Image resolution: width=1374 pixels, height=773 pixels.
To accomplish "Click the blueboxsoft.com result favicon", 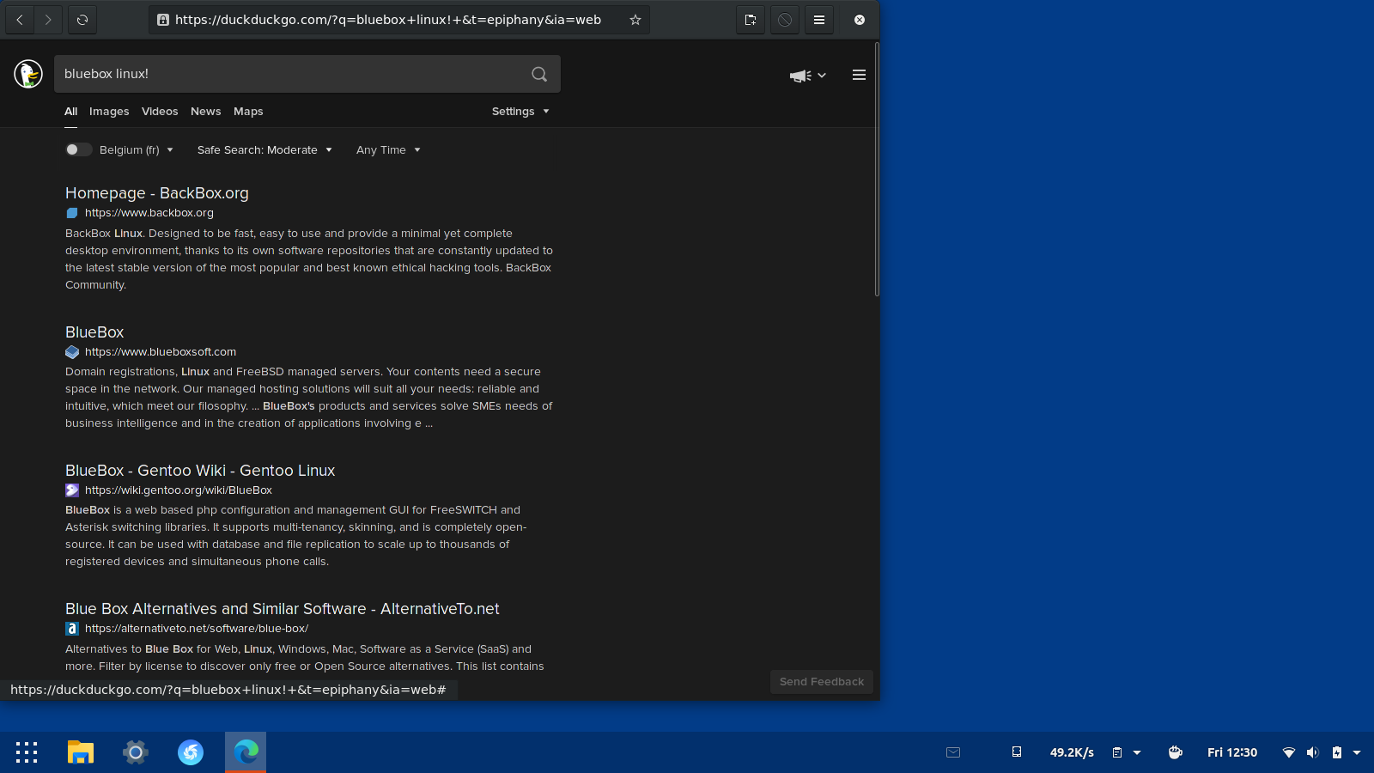I will pos(72,352).
